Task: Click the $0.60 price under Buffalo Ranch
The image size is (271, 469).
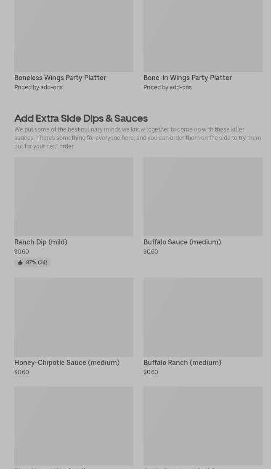Action: (151, 373)
